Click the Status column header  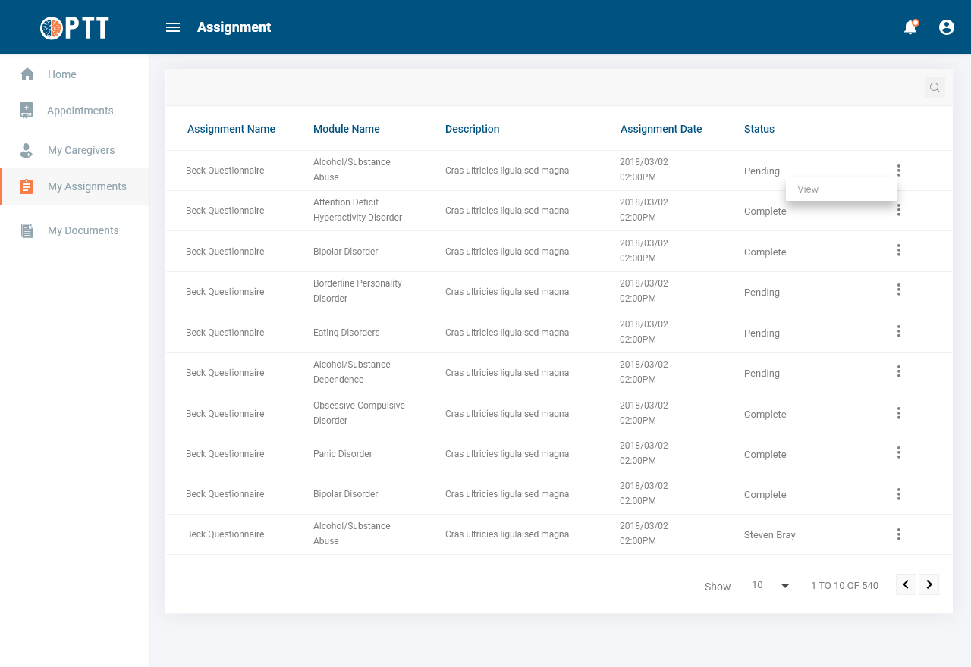tap(759, 129)
